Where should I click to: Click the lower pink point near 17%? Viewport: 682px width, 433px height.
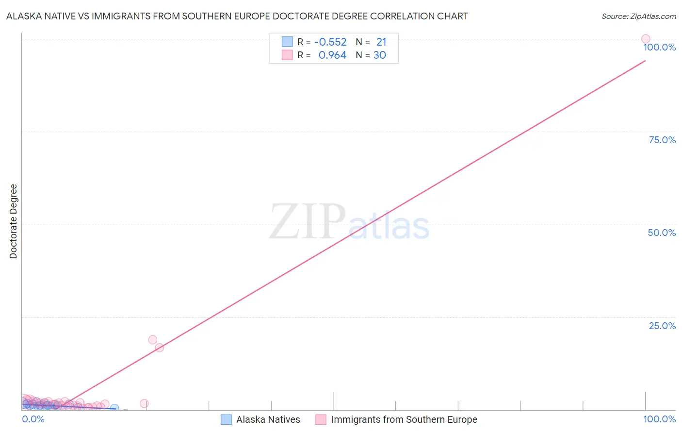[160, 348]
